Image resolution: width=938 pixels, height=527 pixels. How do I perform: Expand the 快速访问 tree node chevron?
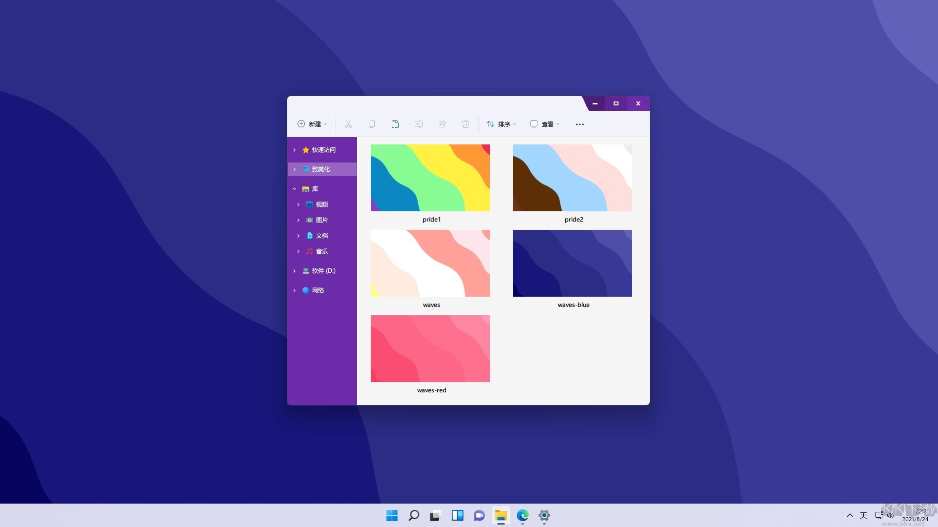point(295,150)
